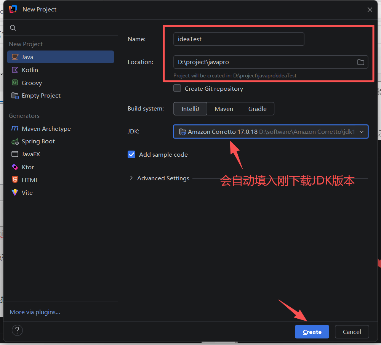Choose Vite generator

pyautogui.click(x=61, y=193)
